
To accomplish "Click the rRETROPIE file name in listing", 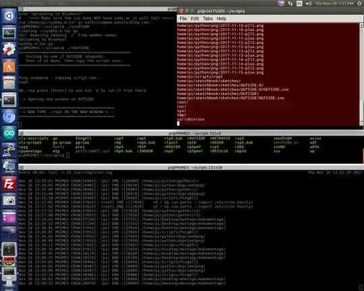I will pyautogui.click(x=220, y=138).
